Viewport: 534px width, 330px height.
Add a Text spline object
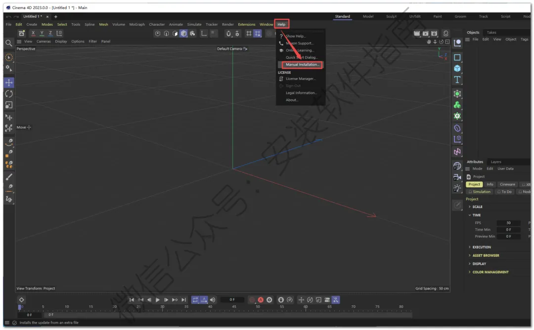457,80
